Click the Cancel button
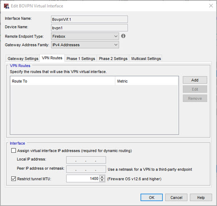 [x=176, y=197]
